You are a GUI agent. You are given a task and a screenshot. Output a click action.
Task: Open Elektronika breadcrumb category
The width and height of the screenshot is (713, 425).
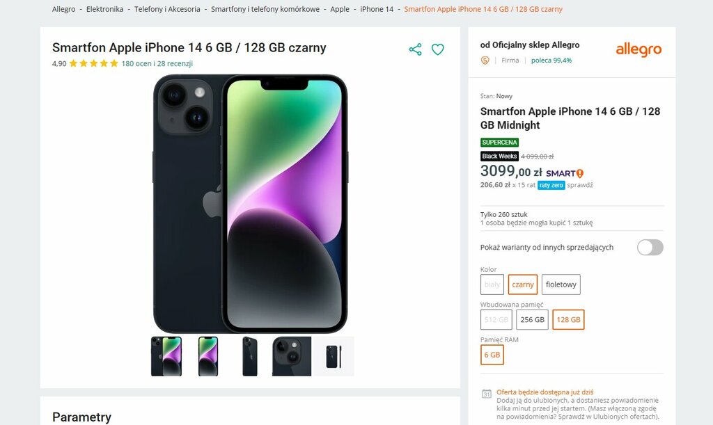104,9
